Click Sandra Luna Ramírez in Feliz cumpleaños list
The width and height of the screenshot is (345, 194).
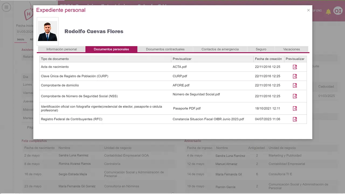click(73, 155)
